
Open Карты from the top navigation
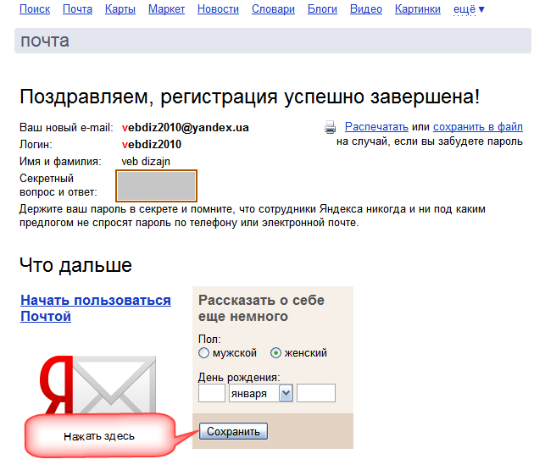click(120, 9)
